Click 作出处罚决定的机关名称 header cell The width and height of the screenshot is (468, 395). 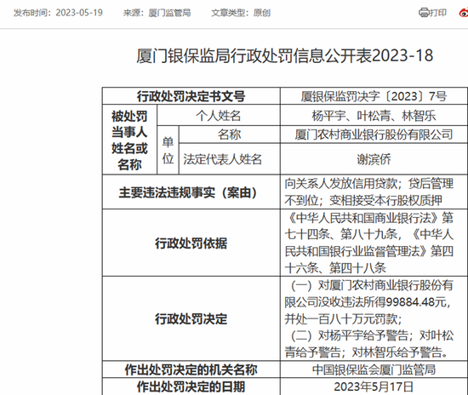tap(191, 369)
